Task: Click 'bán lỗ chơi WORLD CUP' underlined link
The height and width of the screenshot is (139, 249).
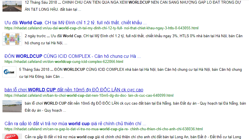Action: [x=74, y=90]
